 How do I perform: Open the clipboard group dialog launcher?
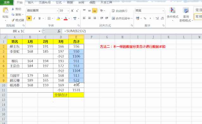coord(23,25)
